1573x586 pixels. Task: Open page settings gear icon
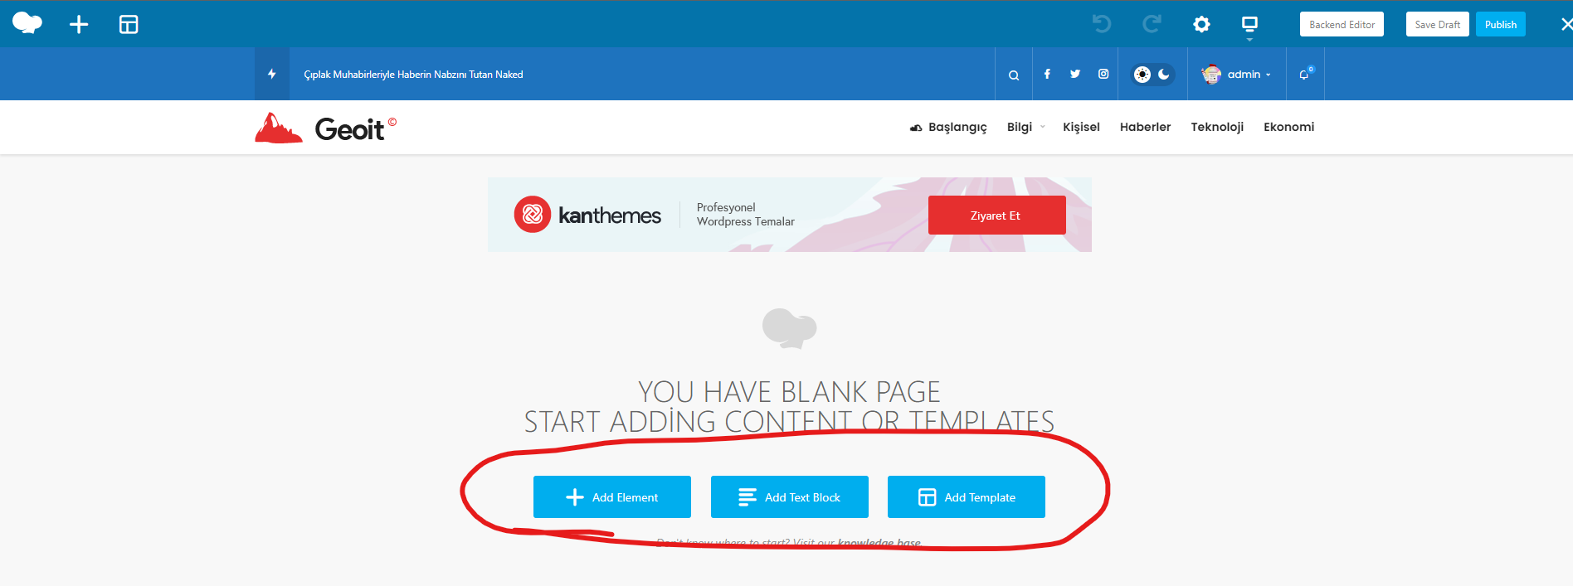[1201, 25]
